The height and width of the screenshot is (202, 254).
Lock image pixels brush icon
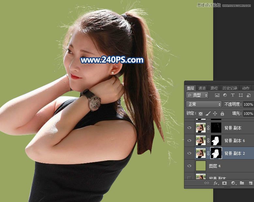click(208, 114)
